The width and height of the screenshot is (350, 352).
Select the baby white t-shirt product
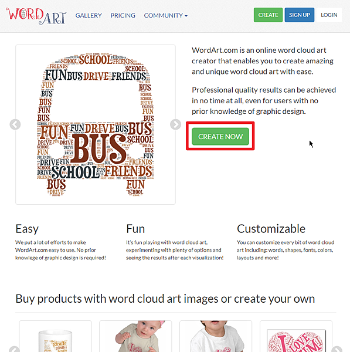216,336
